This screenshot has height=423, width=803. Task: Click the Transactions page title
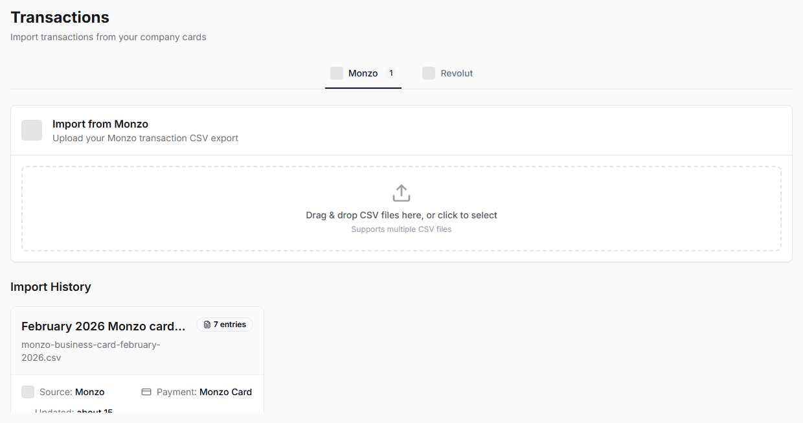click(x=60, y=17)
